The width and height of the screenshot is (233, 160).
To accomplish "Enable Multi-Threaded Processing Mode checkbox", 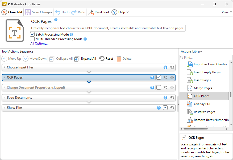I will tap(32, 39).
